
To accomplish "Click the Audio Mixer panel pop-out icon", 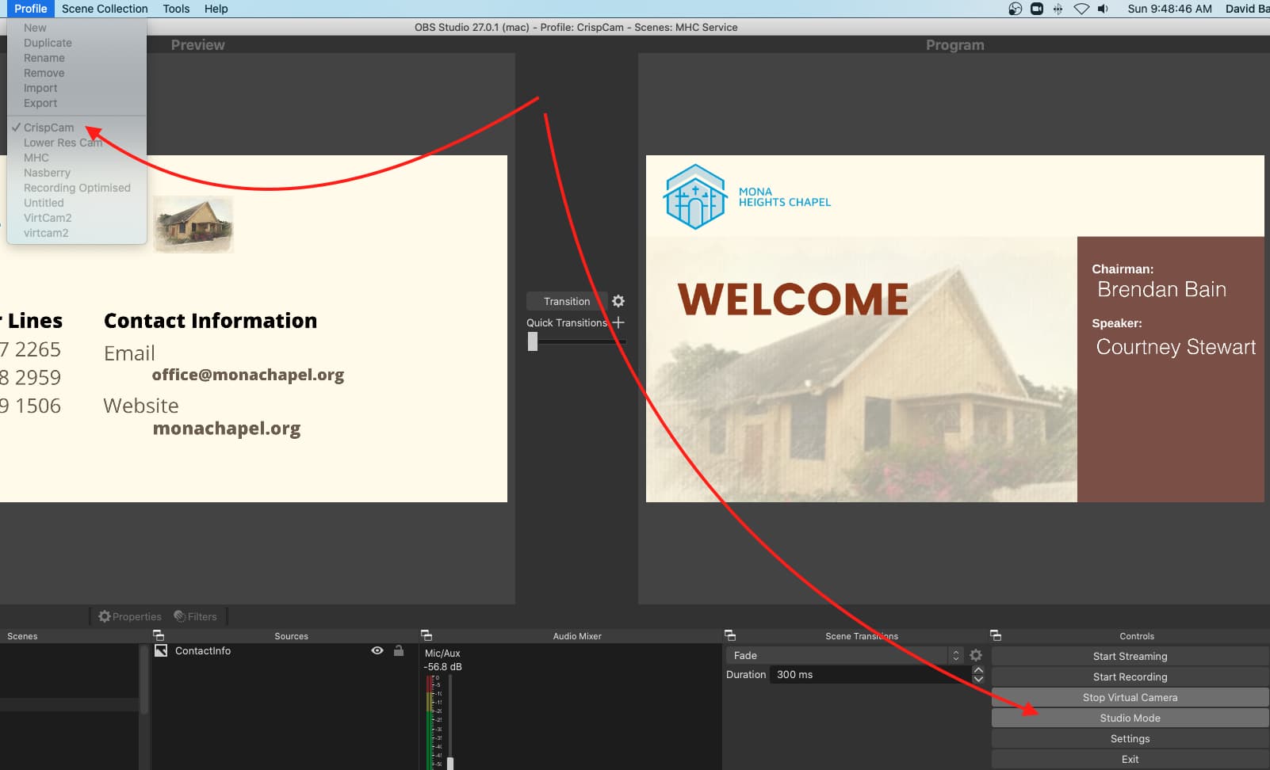I will point(427,635).
